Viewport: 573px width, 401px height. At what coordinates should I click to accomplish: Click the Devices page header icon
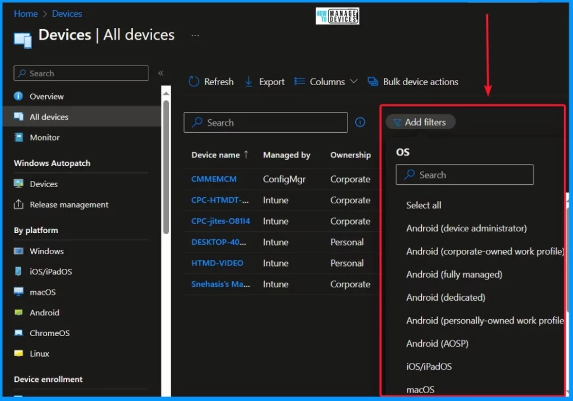click(22, 40)
